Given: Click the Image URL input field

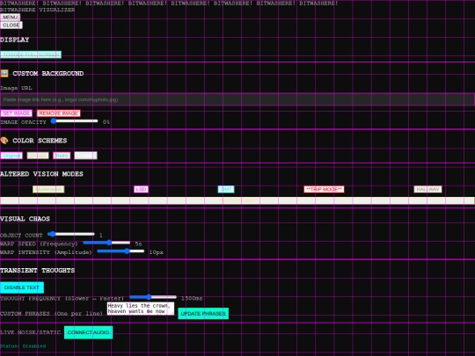Looking at the screenshot, I should (237, 99).
